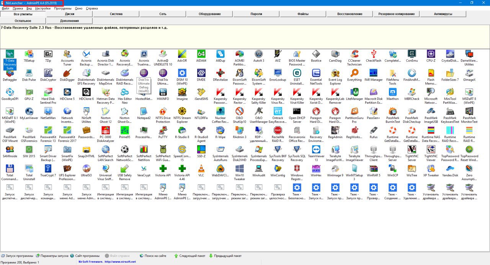Open the Программы menu
Viewport: 490px width, 265px height.
point(62,8)
